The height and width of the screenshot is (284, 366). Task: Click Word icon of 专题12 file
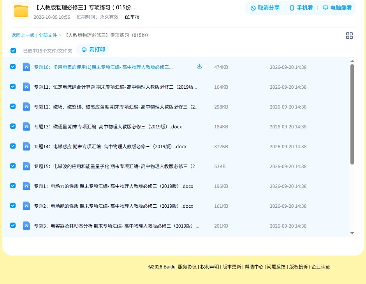tap(26, 107)
